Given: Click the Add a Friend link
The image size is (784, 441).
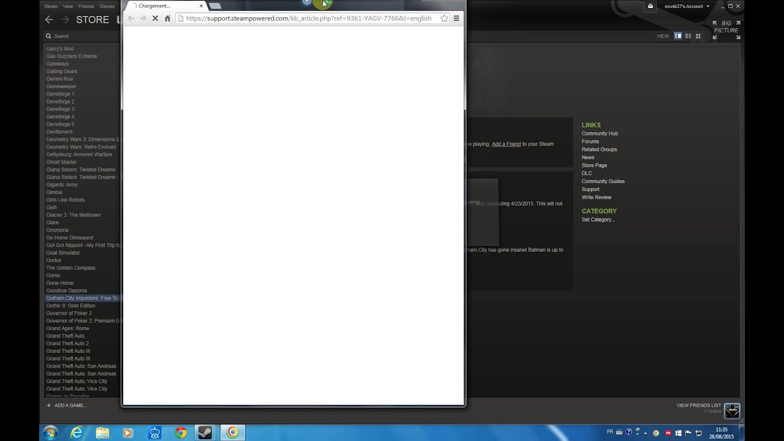Looking at the screenshot, I should (506, 144).
